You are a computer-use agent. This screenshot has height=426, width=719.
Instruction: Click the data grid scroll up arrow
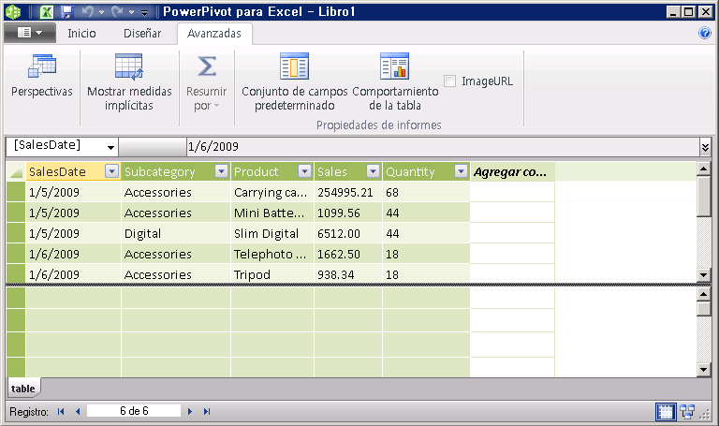(703, 169)
